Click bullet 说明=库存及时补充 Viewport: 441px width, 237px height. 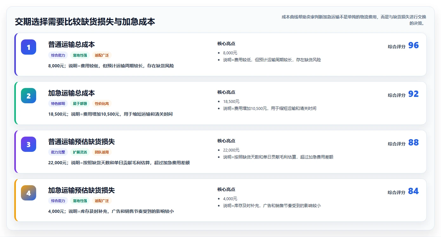pos(272,206)
